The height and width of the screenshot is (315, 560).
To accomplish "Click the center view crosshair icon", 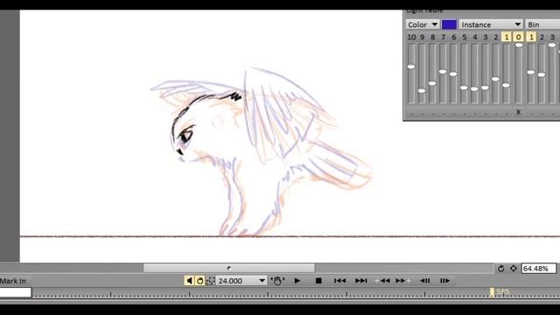I will [x=514, y=269].
